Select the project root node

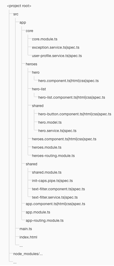pyautogui.click(x=19, y=6)
